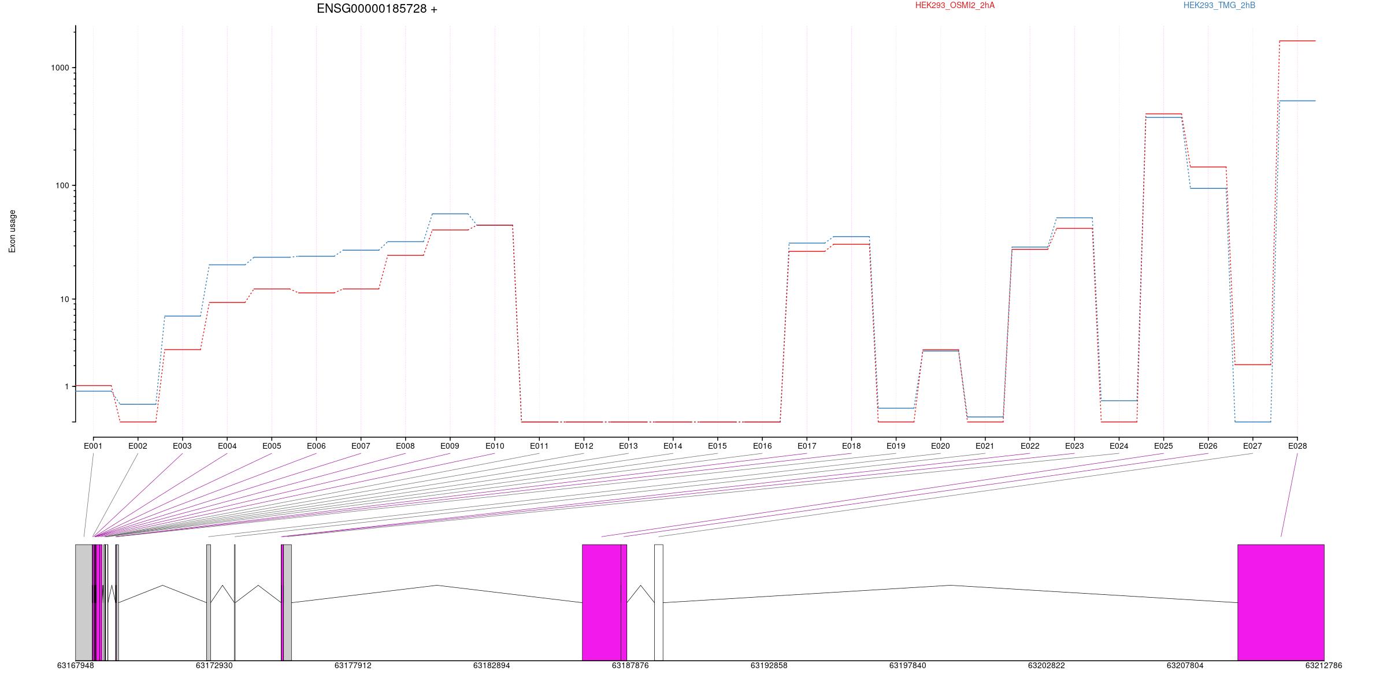Screen dimensions: 1387x693
Task: Select exon label E021
Action: pyautogui.click(x=985, y=446)
